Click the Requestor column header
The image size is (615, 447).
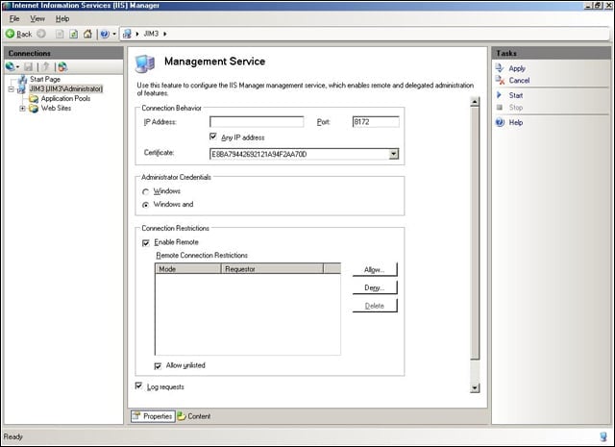click(x=272, y=269)
